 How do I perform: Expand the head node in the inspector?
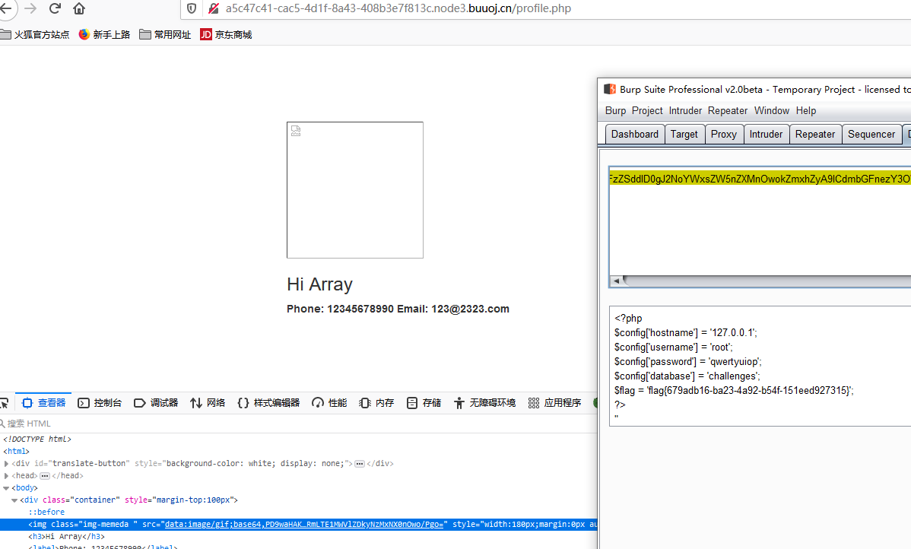(x=6, y=476)
